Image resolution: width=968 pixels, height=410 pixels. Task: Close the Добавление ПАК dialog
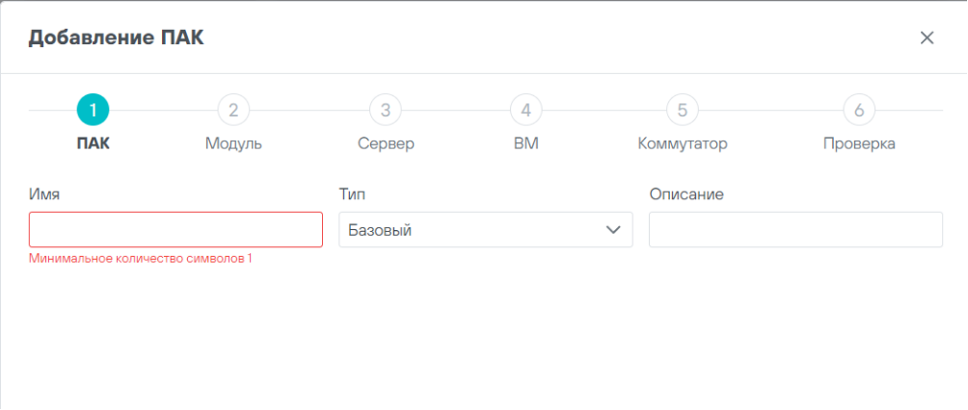click(x=927, y=38)
